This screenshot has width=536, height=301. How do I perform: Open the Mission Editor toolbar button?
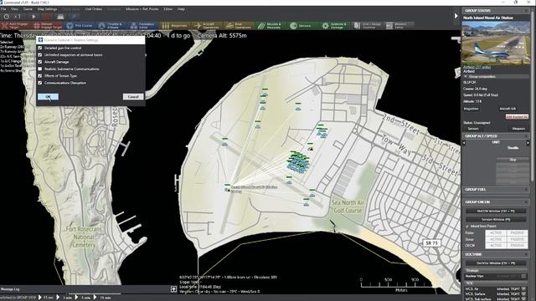point(399,25)
